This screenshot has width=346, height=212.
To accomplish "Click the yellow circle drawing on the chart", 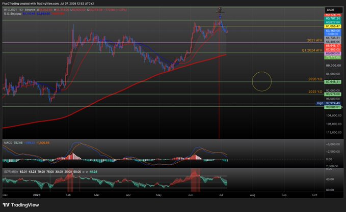I will (x=262, y=81).
